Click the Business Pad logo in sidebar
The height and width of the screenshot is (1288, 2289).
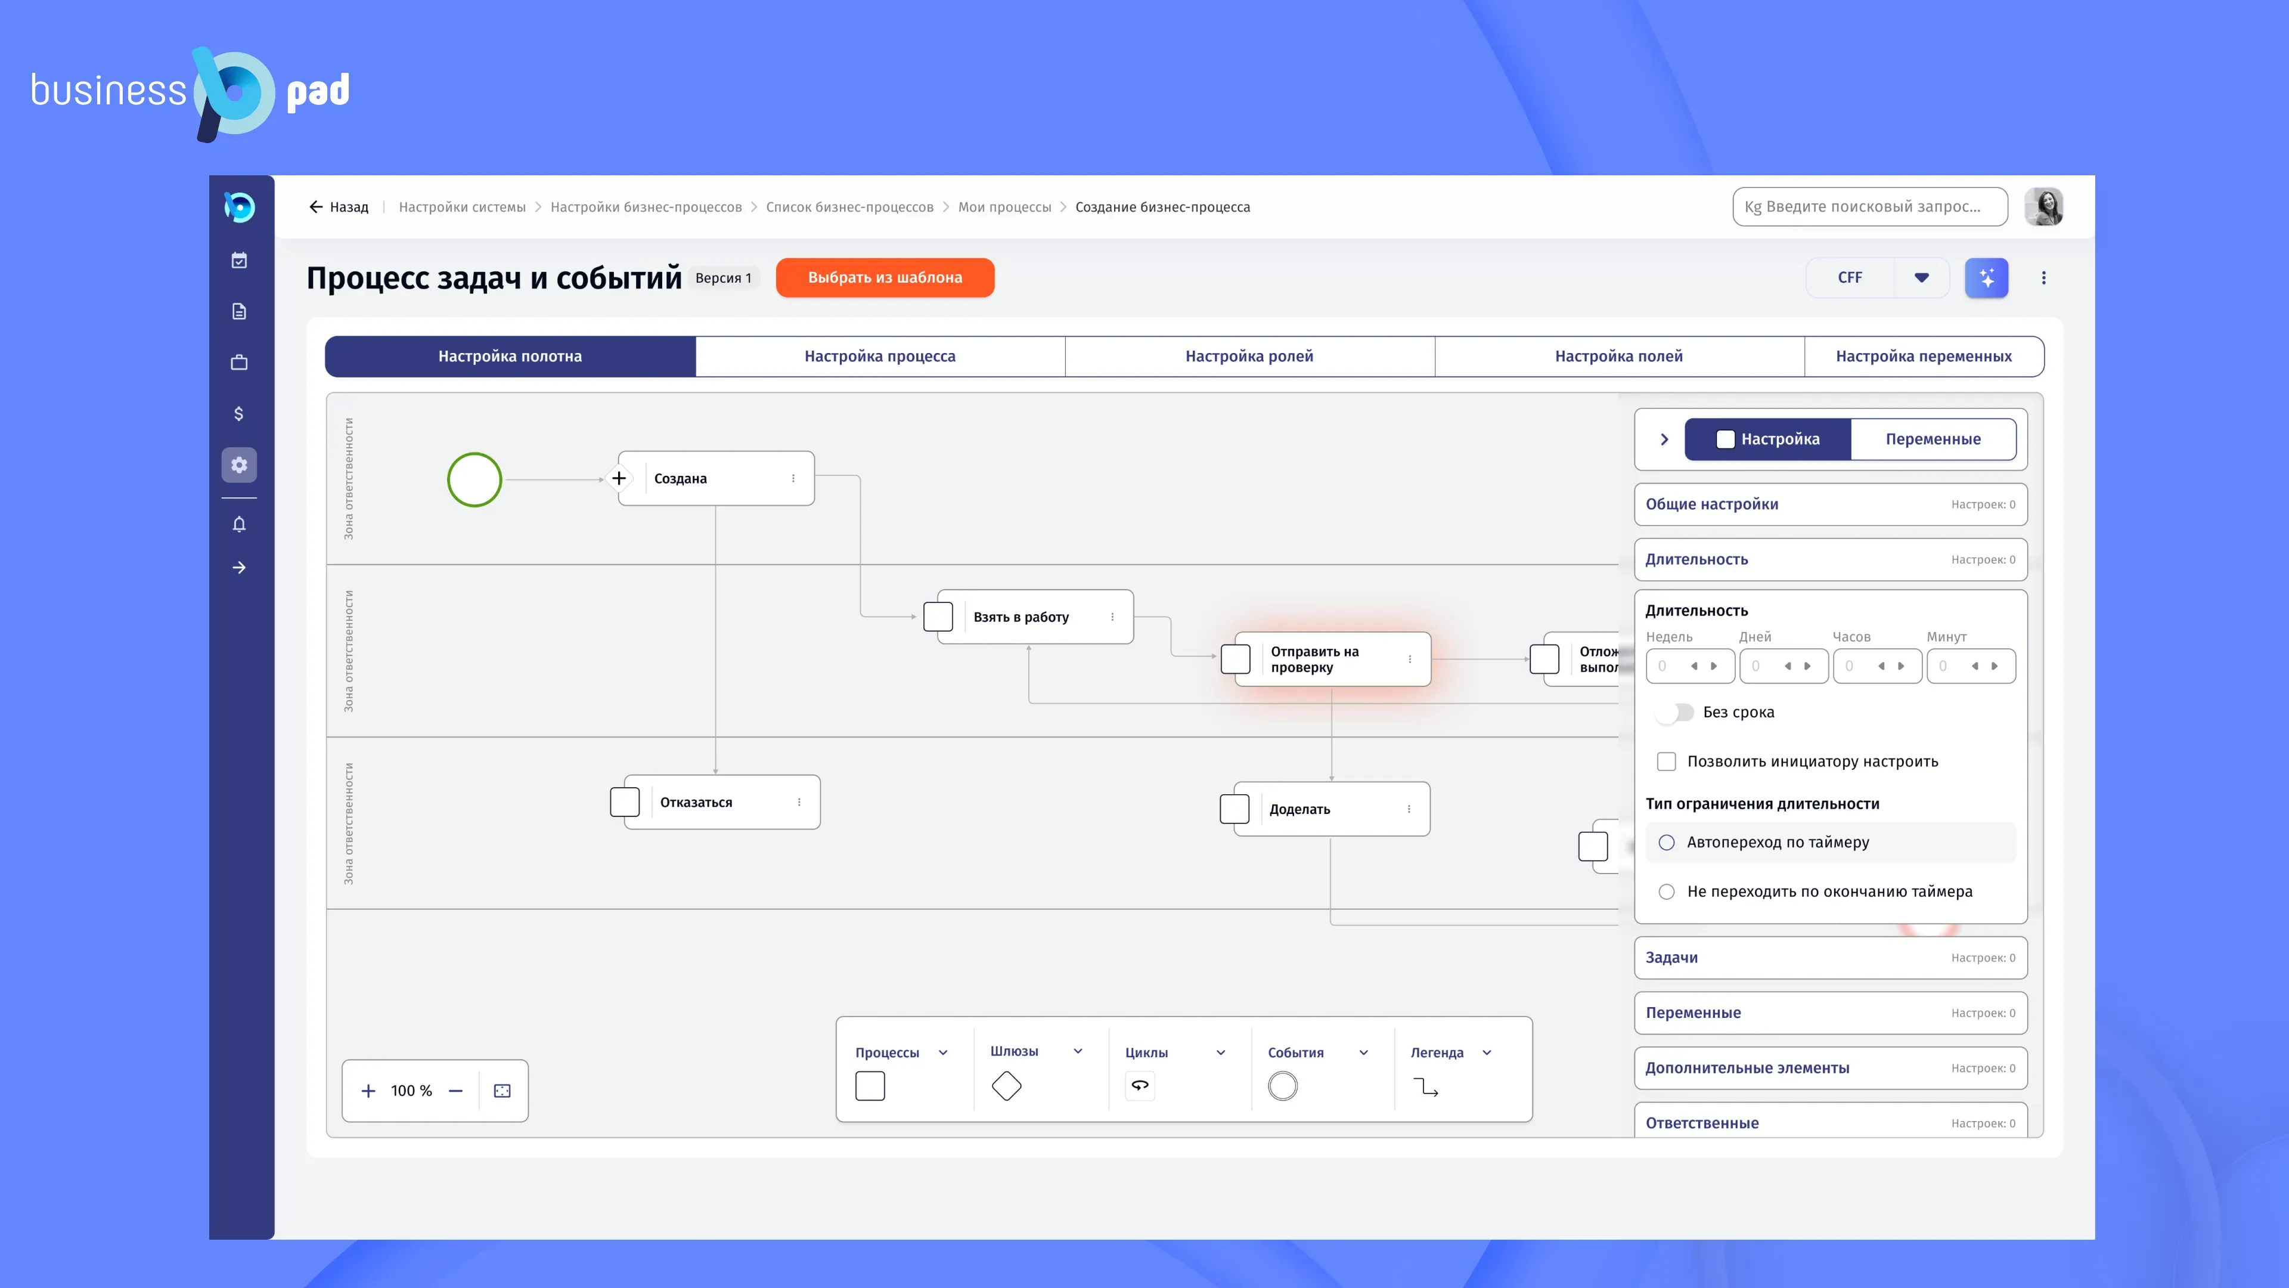[x=239, y=207]
